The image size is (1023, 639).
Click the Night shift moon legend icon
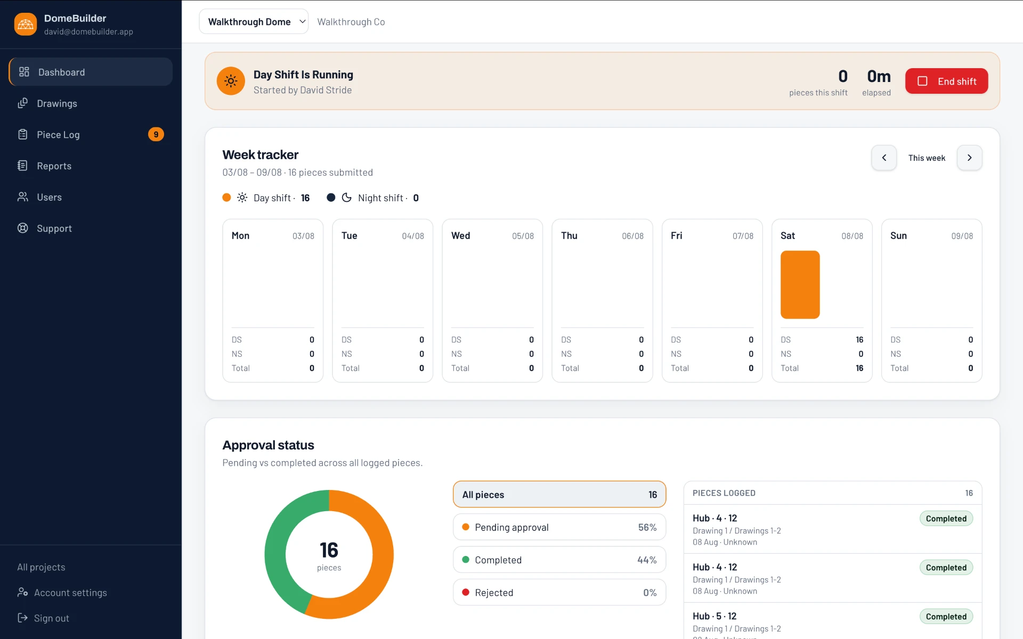tap(346, 198)
